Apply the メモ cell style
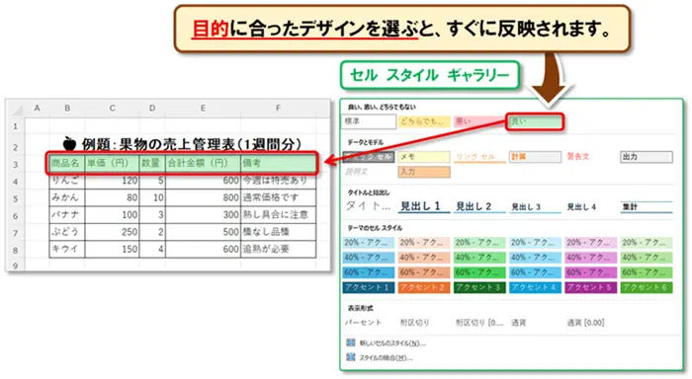692x379 pixels. tap(424, 157)
